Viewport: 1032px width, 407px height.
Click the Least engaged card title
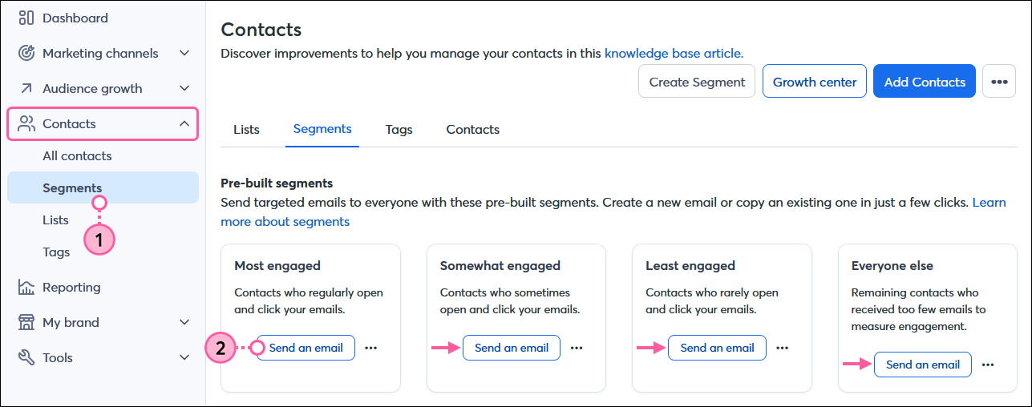690,265
